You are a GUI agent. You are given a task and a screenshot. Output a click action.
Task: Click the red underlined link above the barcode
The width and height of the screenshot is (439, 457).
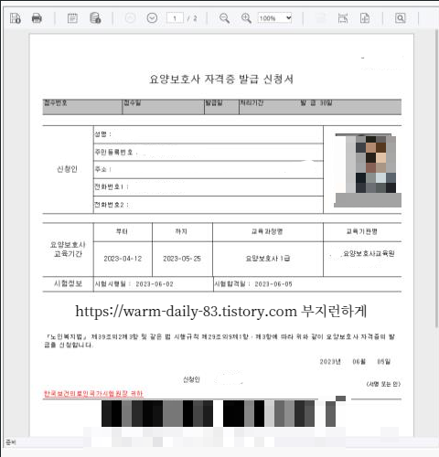point(93,394)
